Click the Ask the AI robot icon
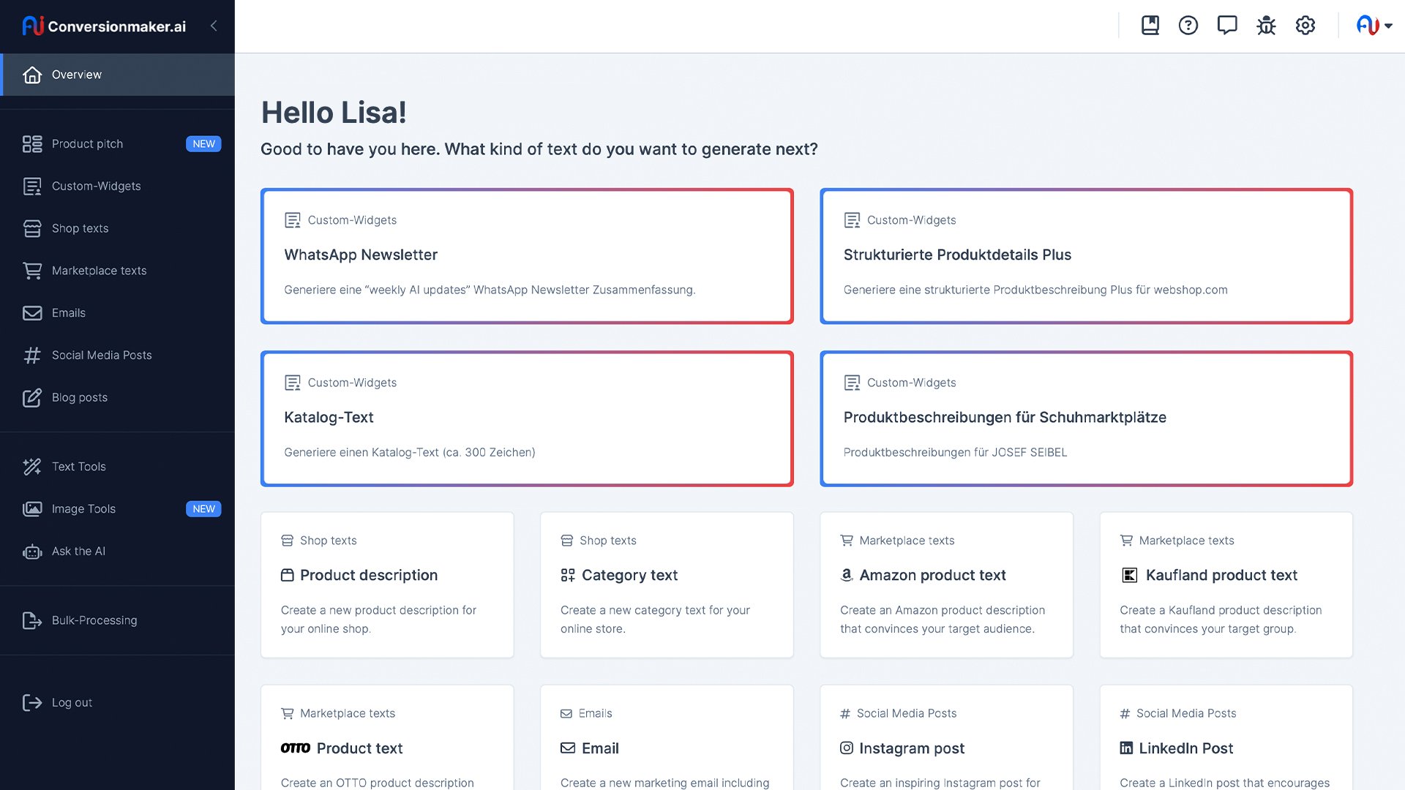 pos(32,552)
